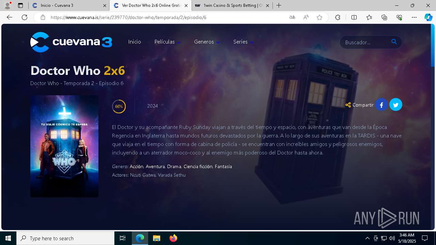The width and height of the screenshot is (436, 245).
Task: Open the translate page icon
Action: pyautogui.click(x=292, y=17)
